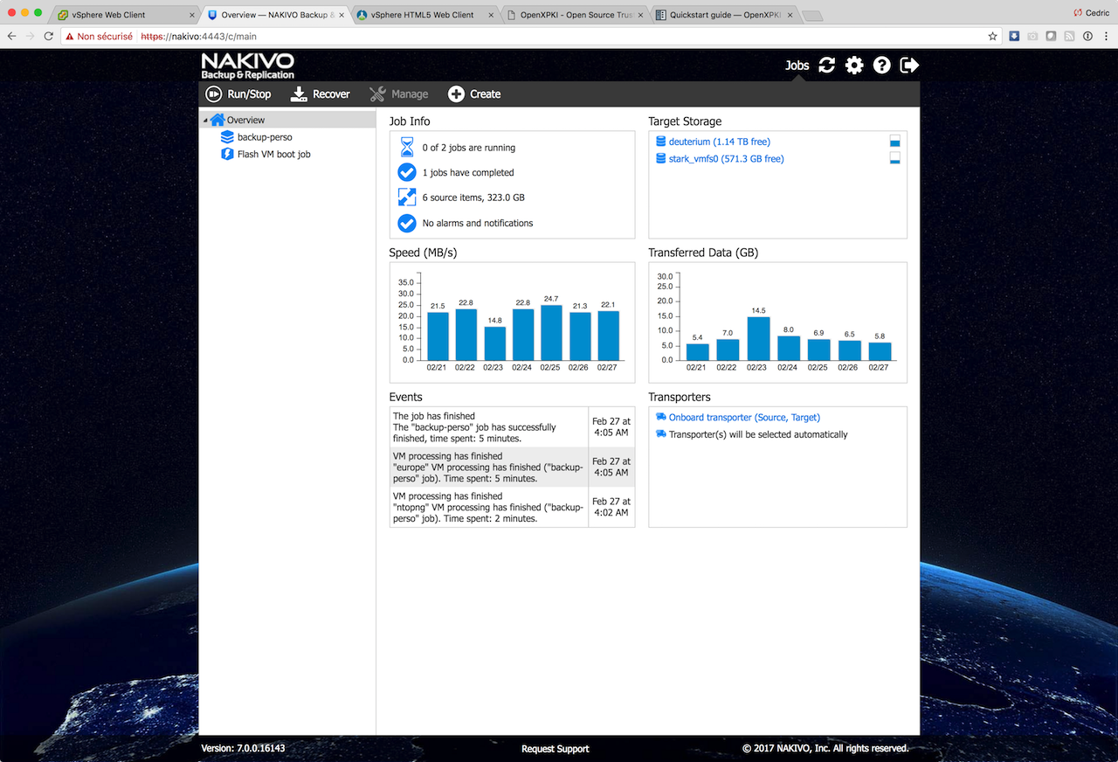Click the 02/23 transferred data bar
Viewport: 1118px width, 762px height.
758,338
